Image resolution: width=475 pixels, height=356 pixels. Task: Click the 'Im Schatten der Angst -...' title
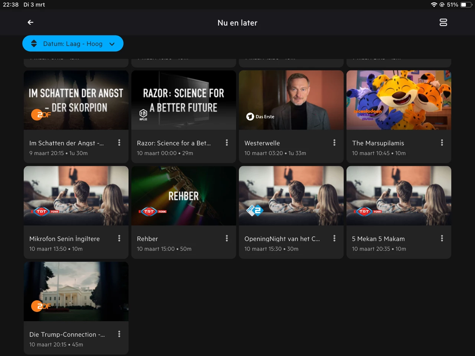pyautogui.click(x=66, y=143)
